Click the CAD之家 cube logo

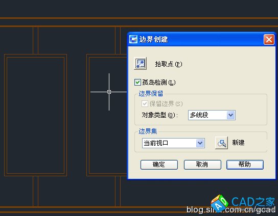click(x=219, y=203)
